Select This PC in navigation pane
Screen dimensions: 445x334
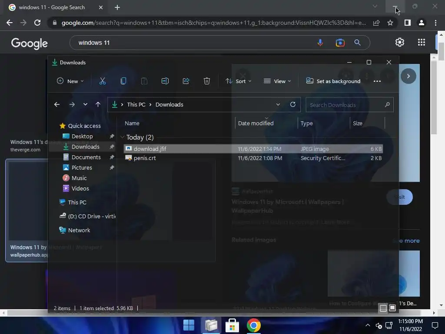point(73,202)
